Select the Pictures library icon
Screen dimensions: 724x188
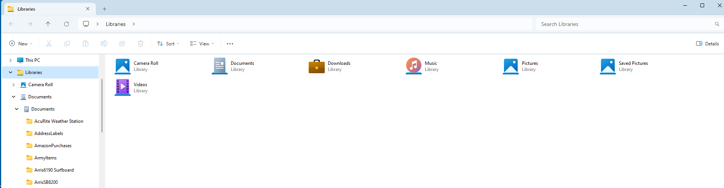point(511,66)
